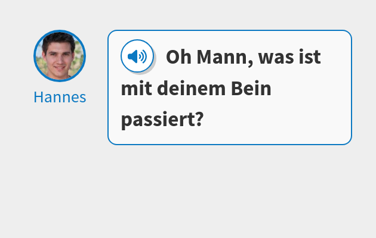This screenshot has width=376, height=238.
Task: Pick the word "deinem" in the message
Action: (x=192, y=89)
